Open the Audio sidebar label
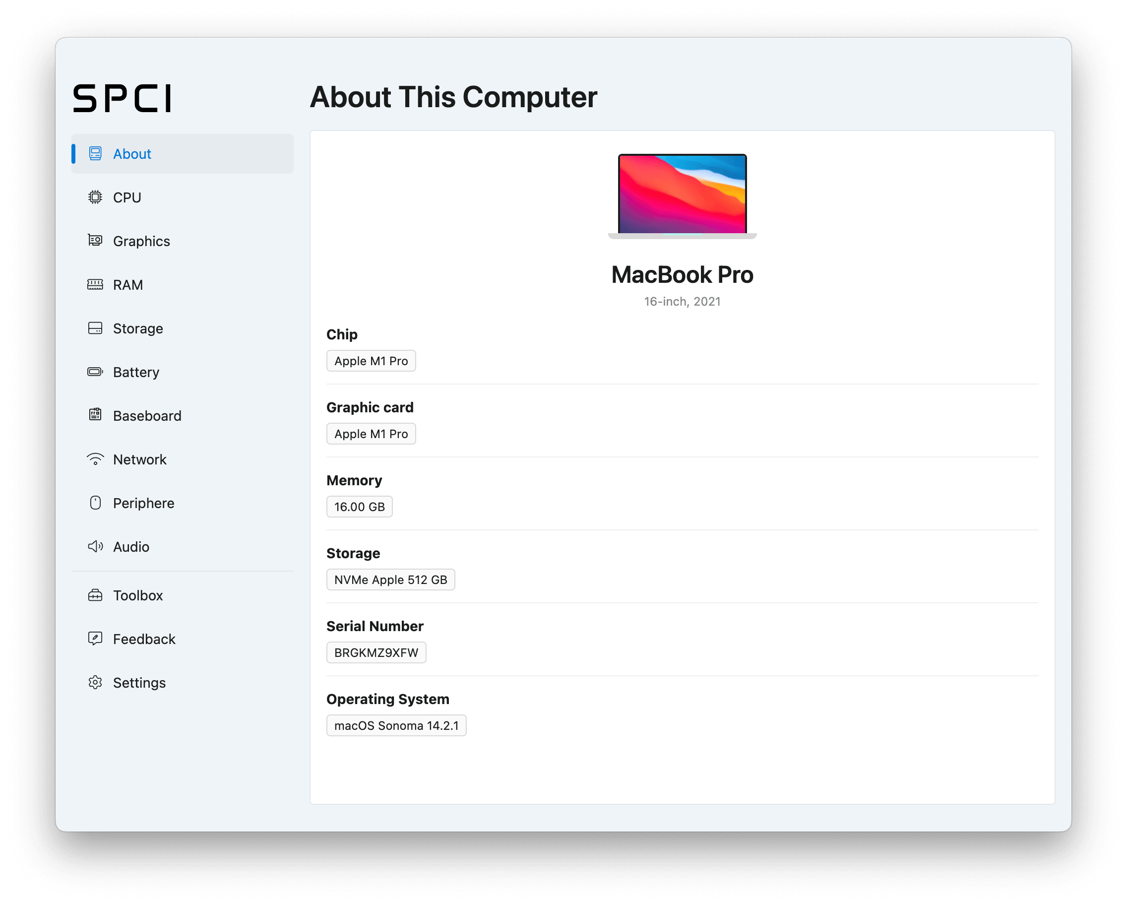Screen dimensions: 1127x905 coord(131,547)
